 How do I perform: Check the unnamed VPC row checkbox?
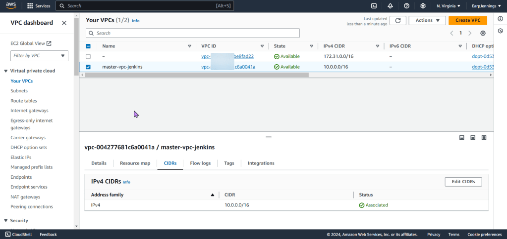point(88,56)
